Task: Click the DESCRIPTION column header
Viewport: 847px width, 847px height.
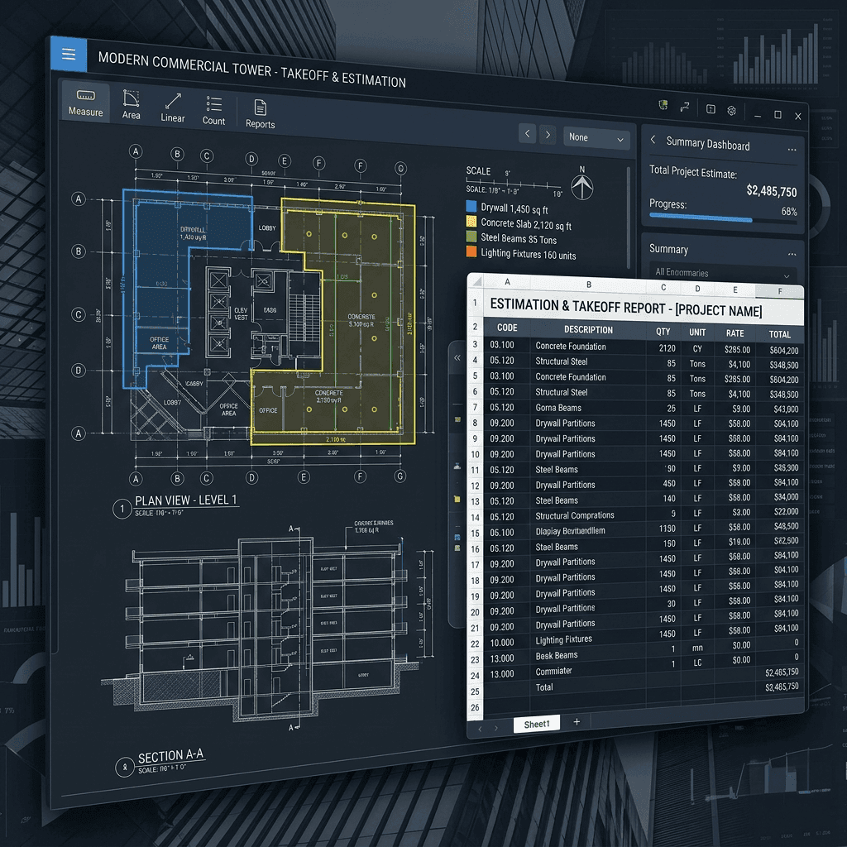Action: click(588, 329)
